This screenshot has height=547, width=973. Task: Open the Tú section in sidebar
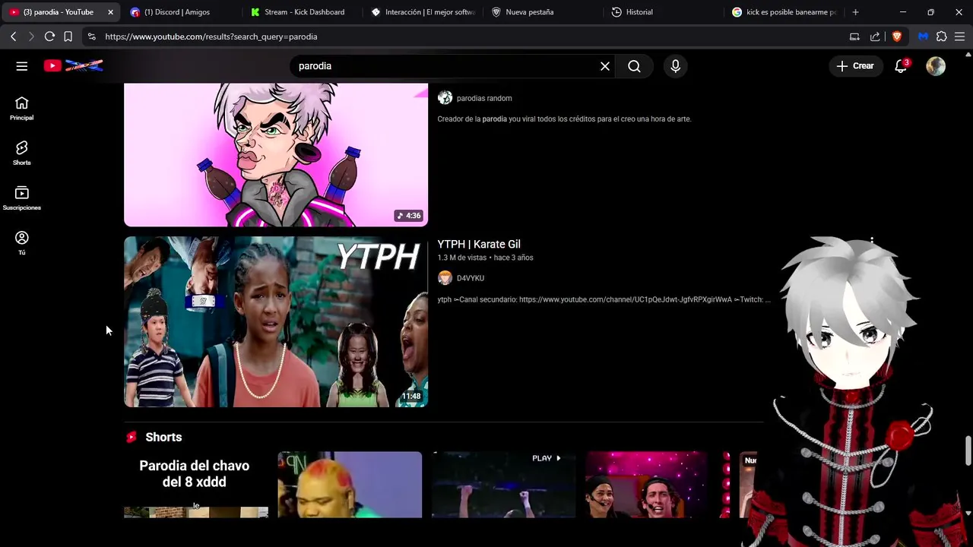[x=22, y=243]
